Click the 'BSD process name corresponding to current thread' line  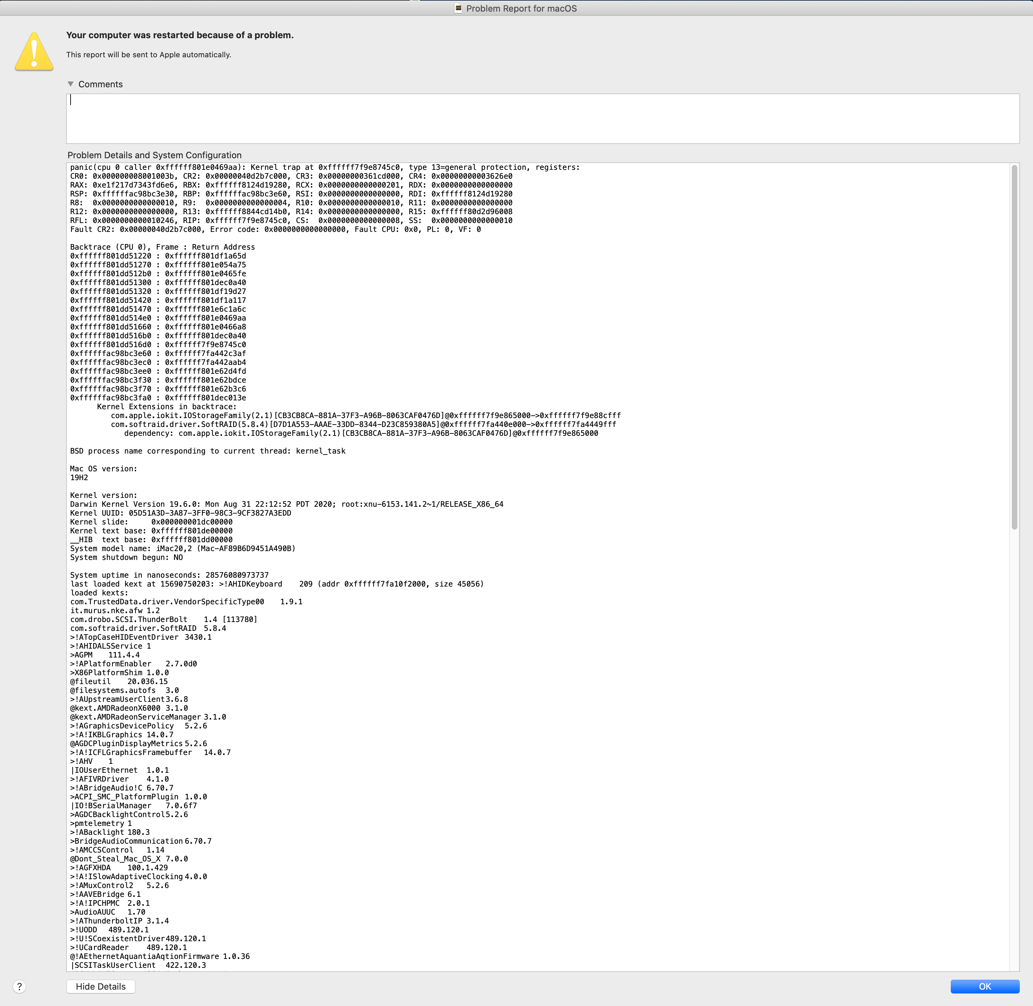click(x=208, y=451)
